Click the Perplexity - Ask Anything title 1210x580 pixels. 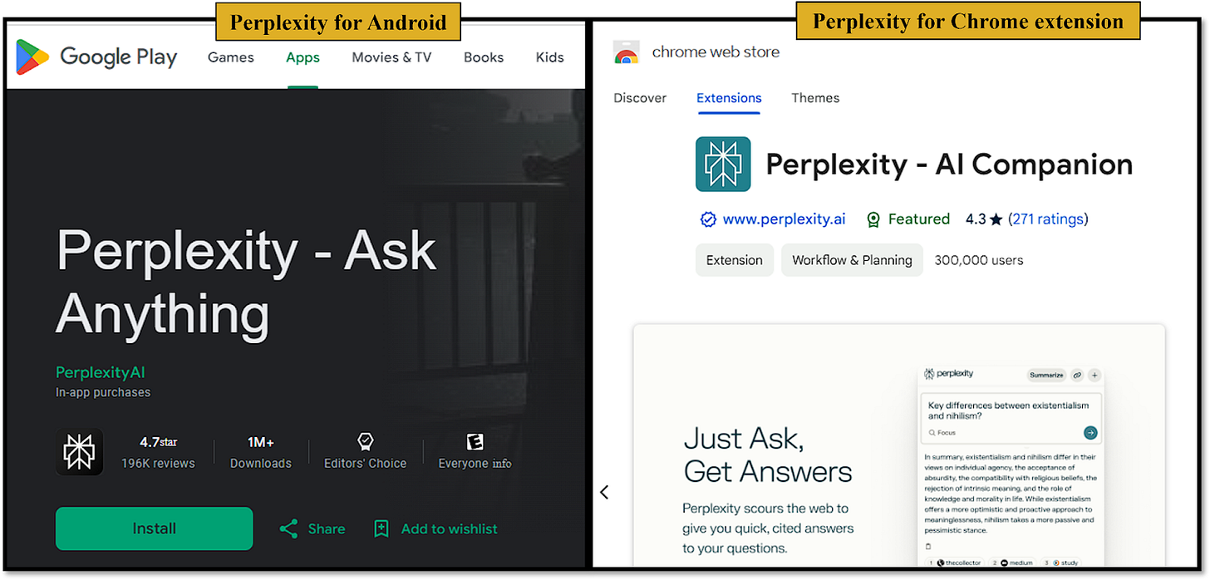[x=246, y=283]
